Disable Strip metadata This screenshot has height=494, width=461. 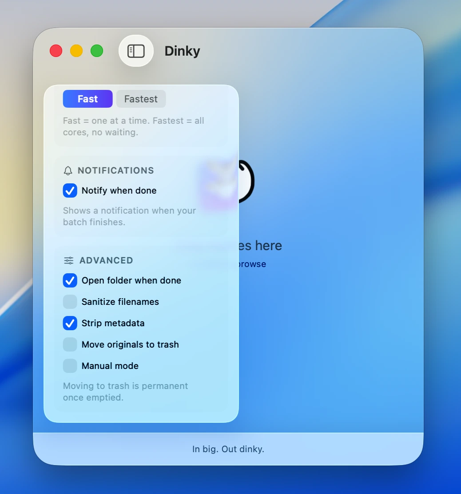pos(70,323)
